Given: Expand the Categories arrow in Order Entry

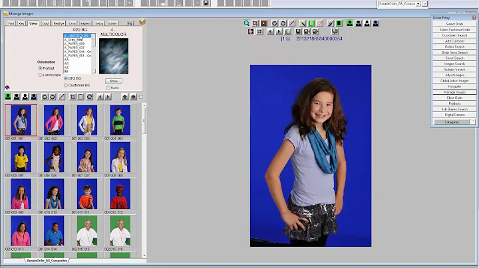Looking at the screenshot, I should pyautogui.click(x=473, y=122).
